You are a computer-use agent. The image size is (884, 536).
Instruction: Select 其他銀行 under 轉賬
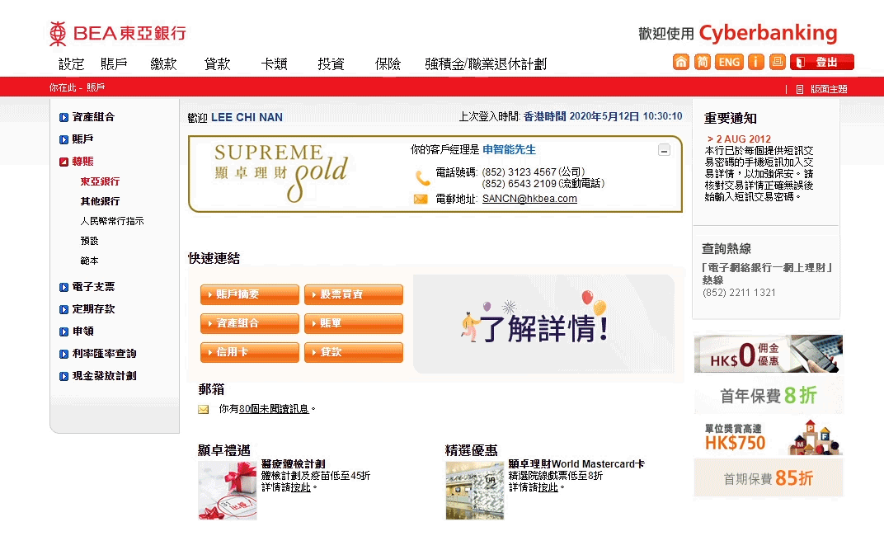100,201
